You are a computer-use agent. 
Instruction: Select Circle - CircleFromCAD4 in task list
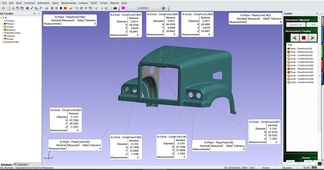[x=301, y=76]
